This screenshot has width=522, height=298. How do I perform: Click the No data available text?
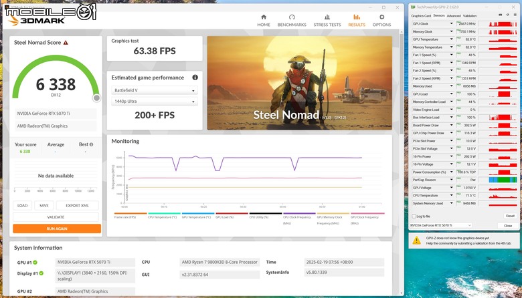pos(56,176)
